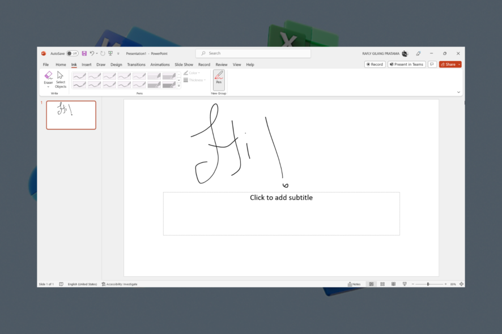Switch to Slide Sorter view in status bar
The width and height of the screenshot is (502, 334).
pos(382,284)
